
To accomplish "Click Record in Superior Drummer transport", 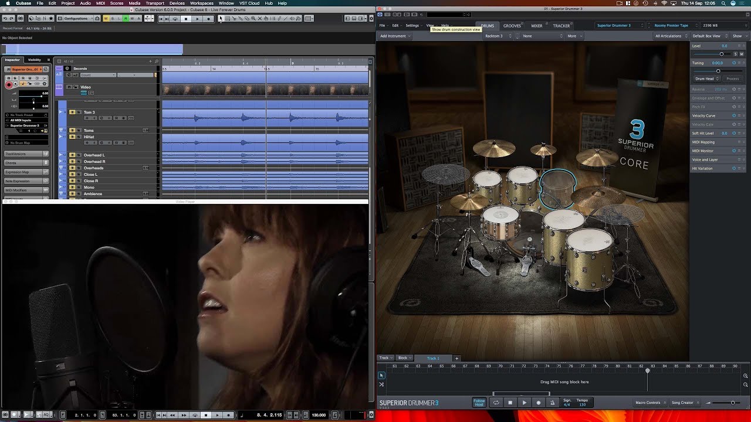I will 539,403.
